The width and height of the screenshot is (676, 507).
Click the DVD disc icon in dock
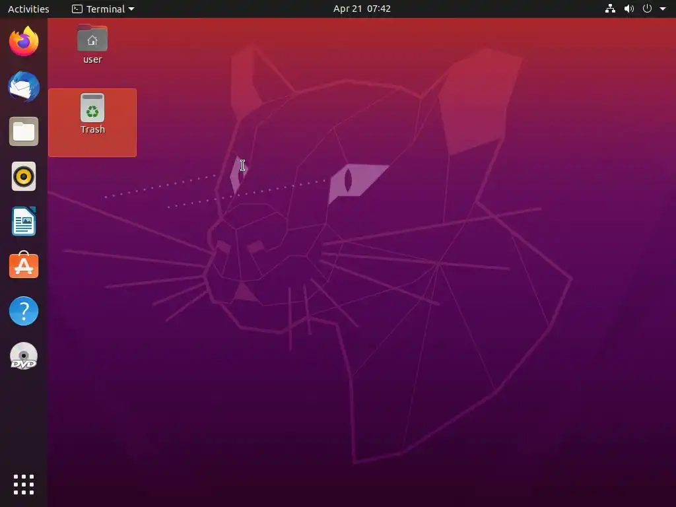point(24,356)
